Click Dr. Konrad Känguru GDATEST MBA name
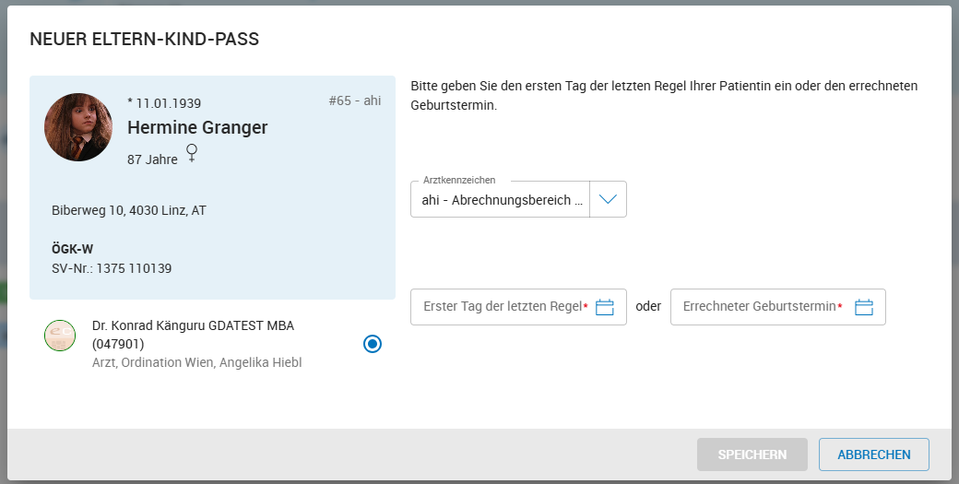The height and width of the screenshot is (484, 959). [x=194, y=335]
